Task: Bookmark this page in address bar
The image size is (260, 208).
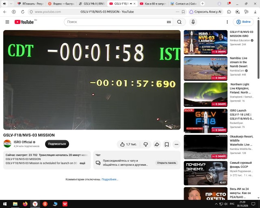Action: [x=183, y=12]
